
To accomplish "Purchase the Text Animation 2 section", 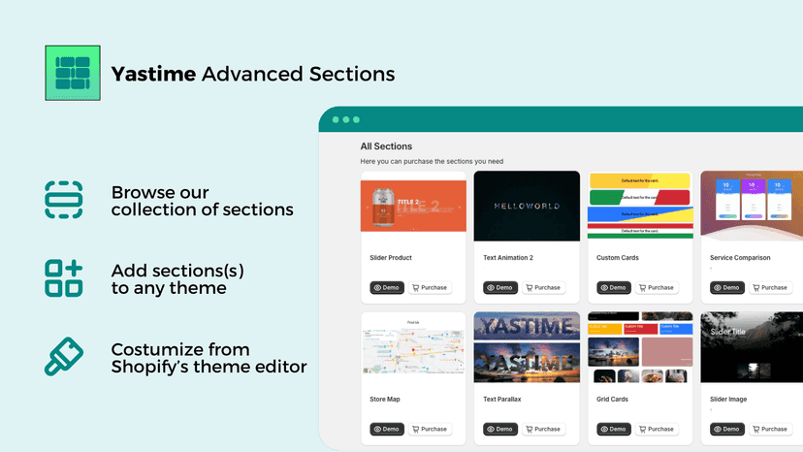I will 543,287.
